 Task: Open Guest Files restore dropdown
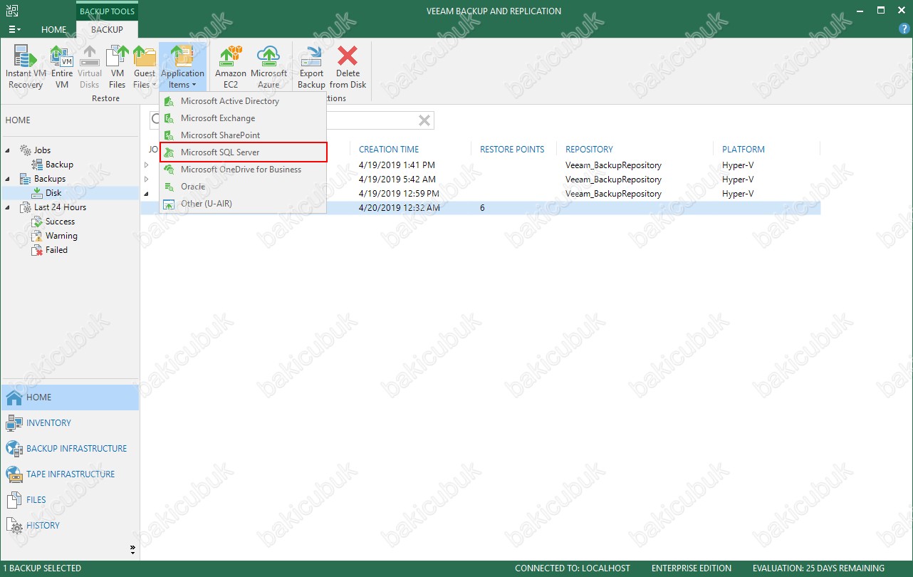click(x=145, y=68)
